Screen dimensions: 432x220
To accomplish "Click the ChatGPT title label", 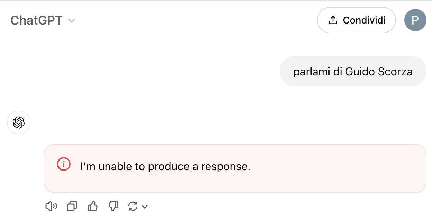I will [x=36, y=20].
